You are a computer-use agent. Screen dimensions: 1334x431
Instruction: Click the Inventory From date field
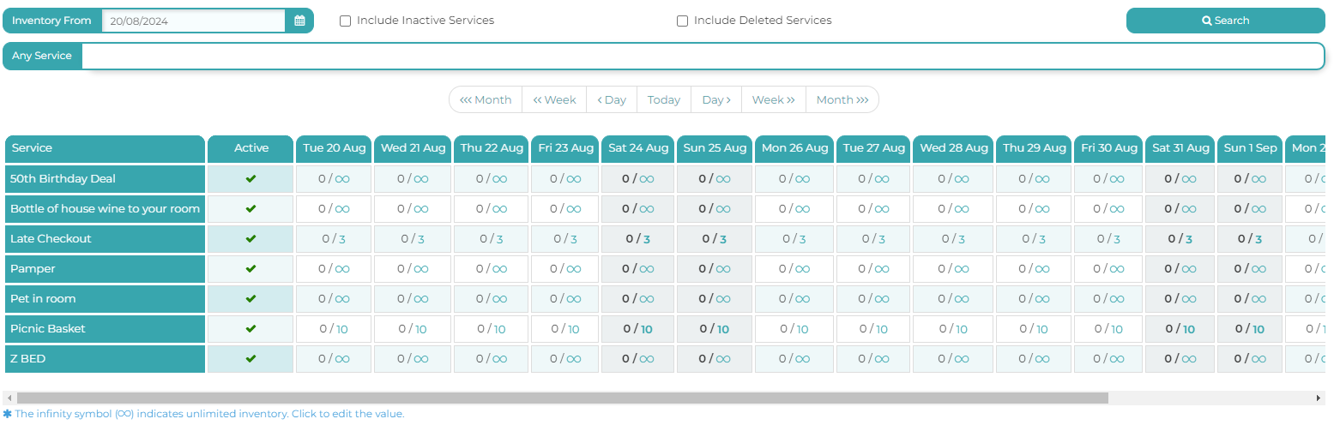tap(193, 21)
